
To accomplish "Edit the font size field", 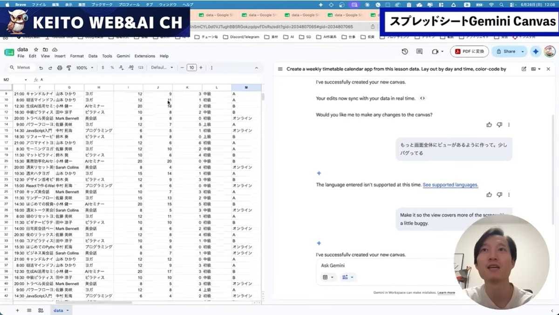I will [x=191, y=68].
